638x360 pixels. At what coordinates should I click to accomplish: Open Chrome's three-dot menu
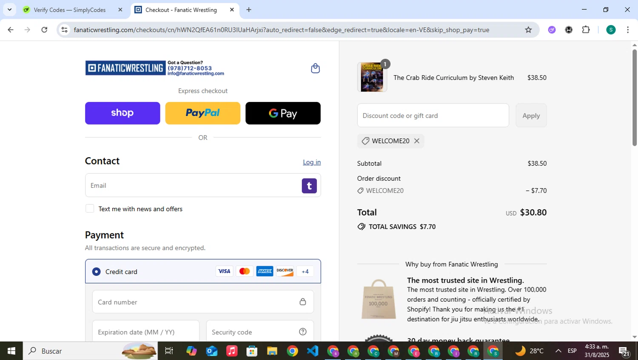[x=628, y=30]
